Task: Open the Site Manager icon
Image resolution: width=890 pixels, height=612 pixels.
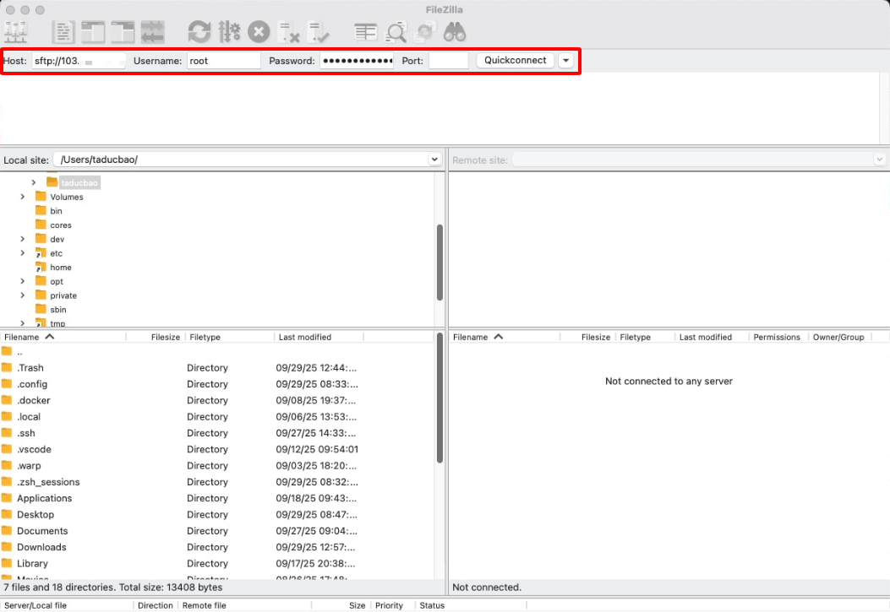Action: coord(15,32)
